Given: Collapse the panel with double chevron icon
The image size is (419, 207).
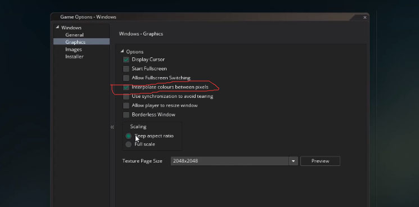Looking at the screenshot, I should [x=112, y=127].
